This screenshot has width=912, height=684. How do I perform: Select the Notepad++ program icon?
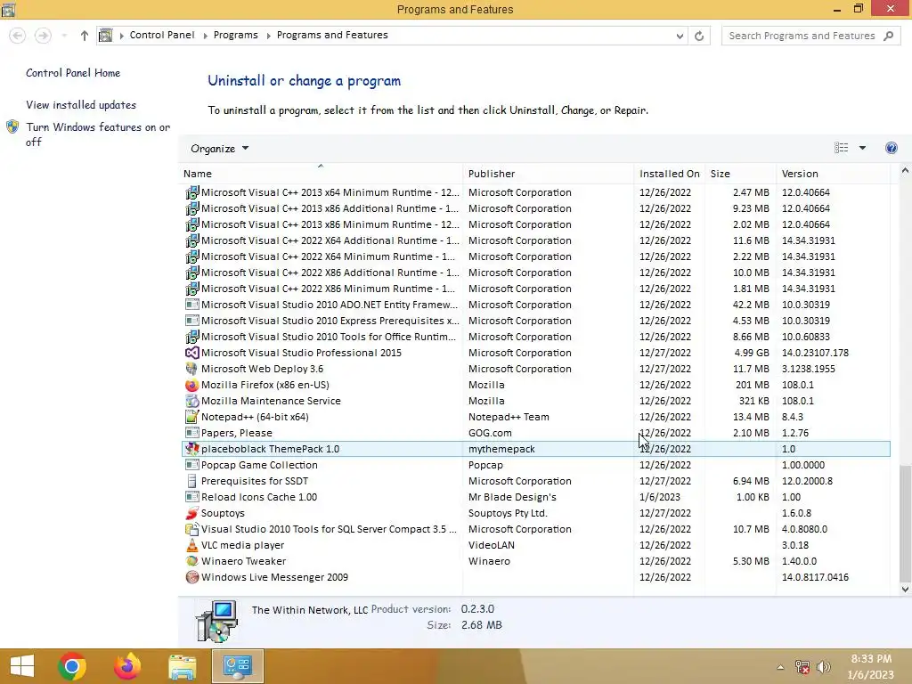(192, 417)
